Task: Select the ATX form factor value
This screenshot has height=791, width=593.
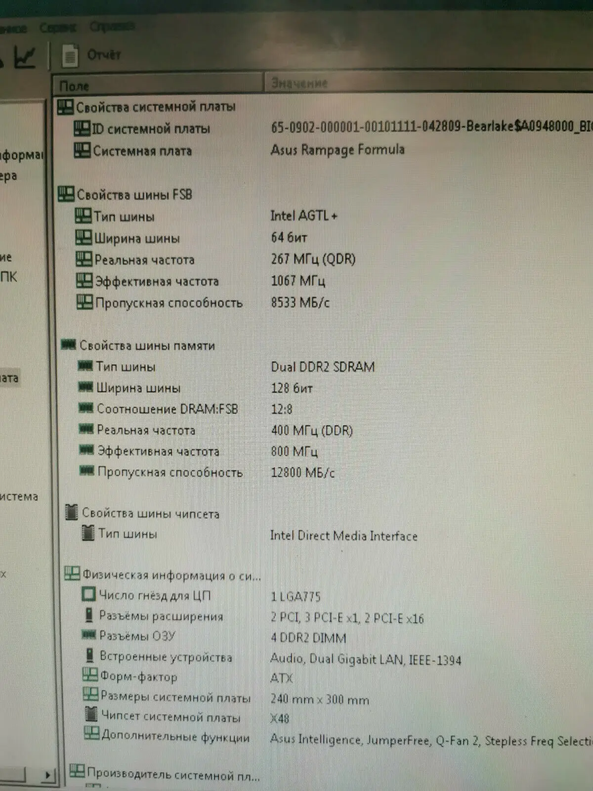Action: (282, 678)
